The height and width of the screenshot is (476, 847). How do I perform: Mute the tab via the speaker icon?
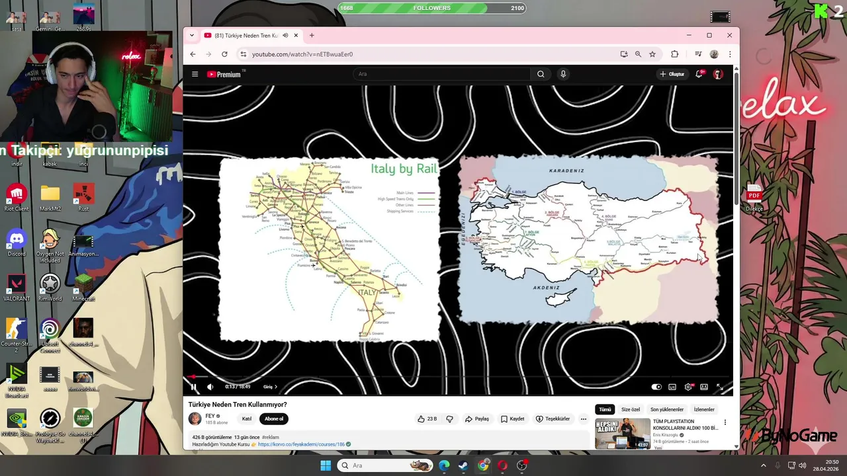tap(285, 35)
